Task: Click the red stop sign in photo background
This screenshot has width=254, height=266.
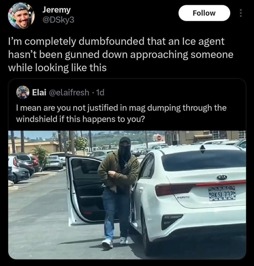Action: [x=159, y=138]
